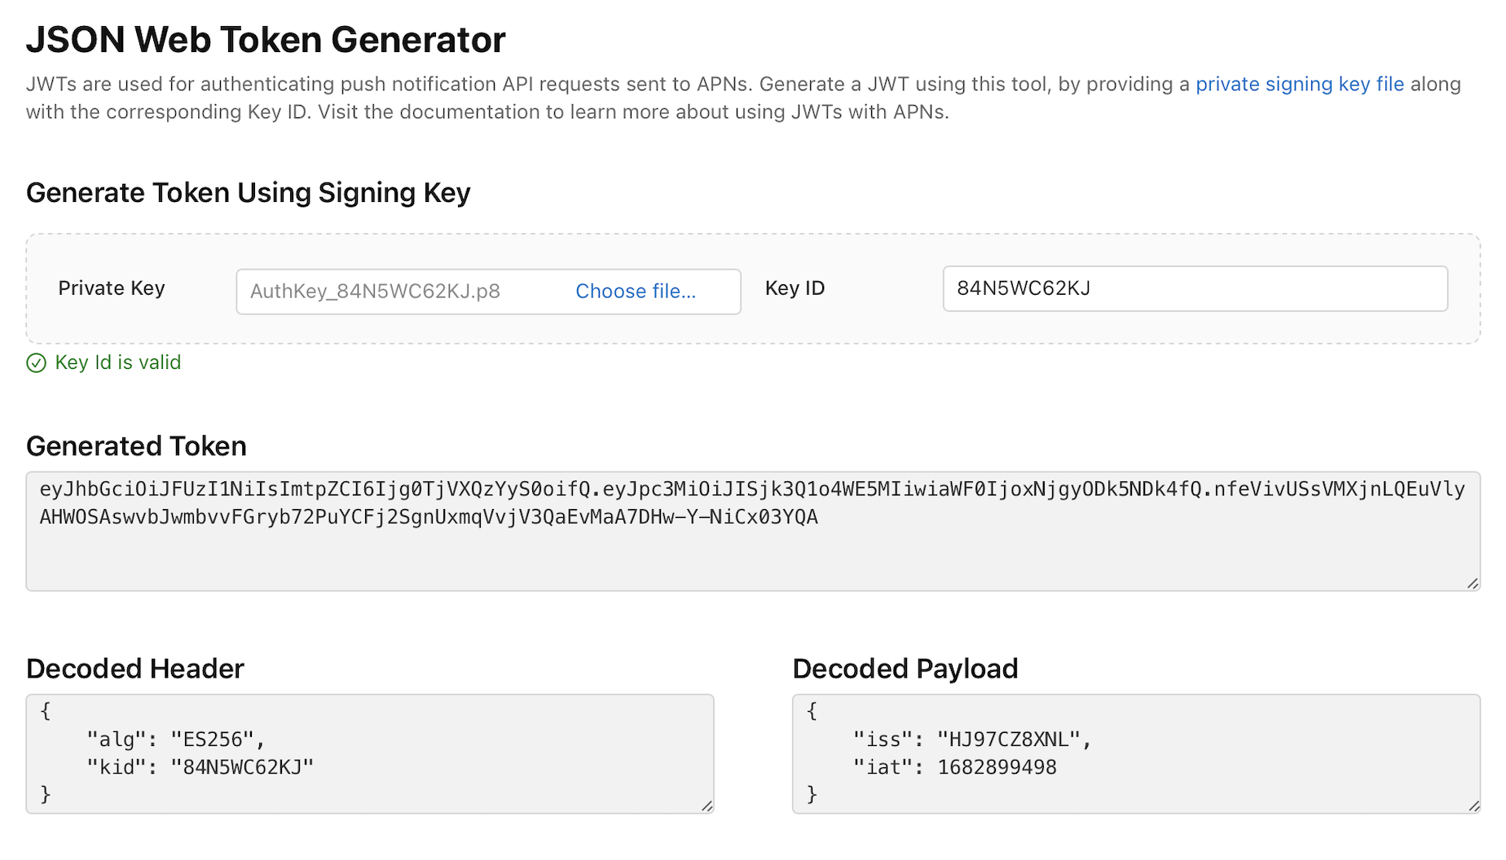The image size is (1506, 860).
Task: Click the JSON Web Token Generator heading
Action: (266, 39)
